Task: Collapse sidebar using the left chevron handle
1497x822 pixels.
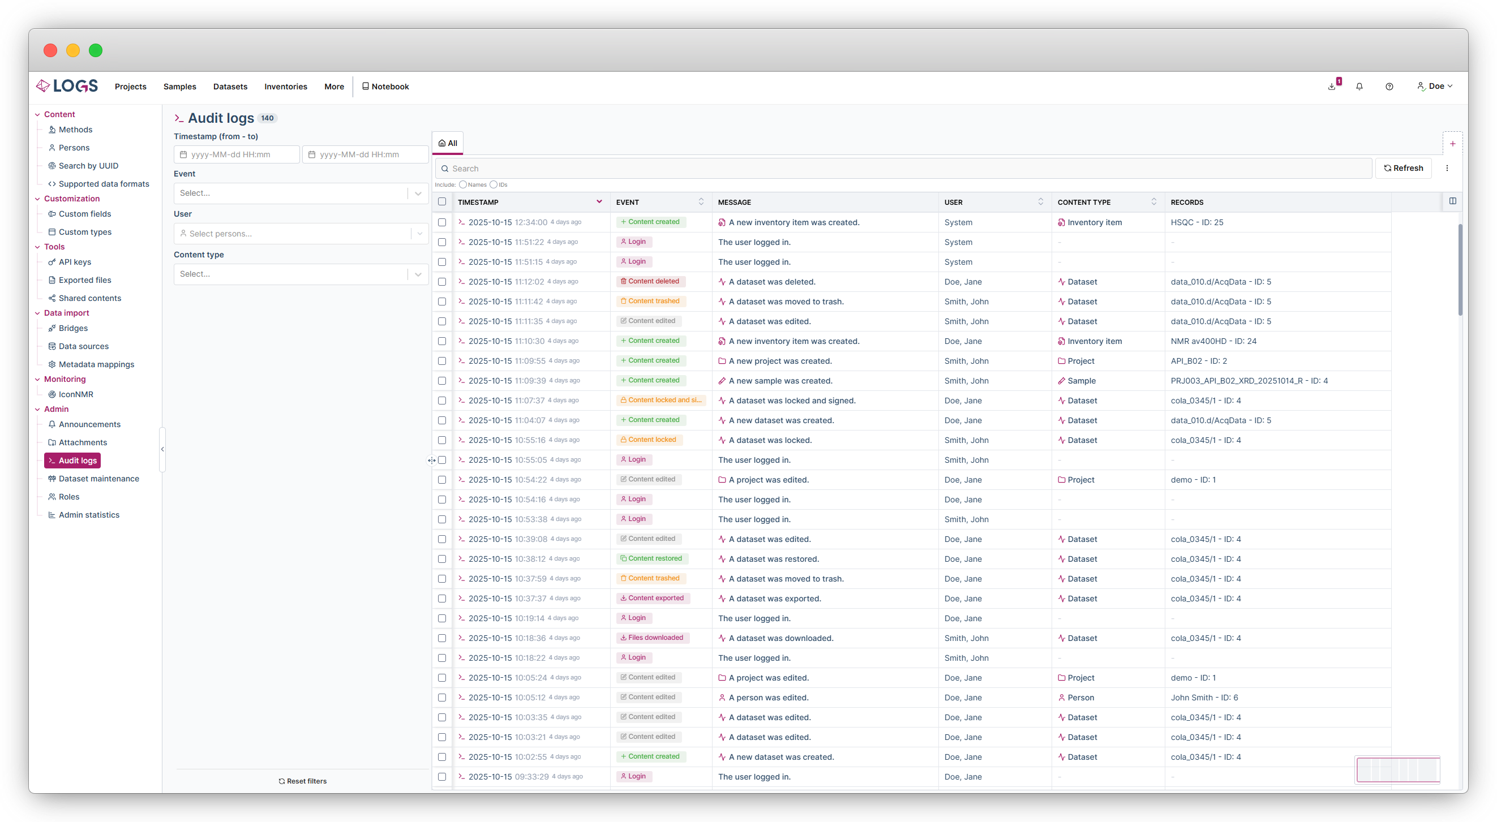Action: (162, 449)
